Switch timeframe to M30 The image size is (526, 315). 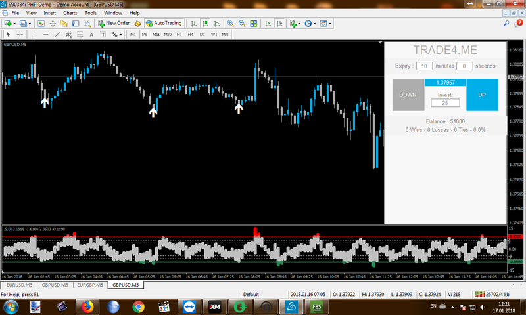[x=168, y=35]
